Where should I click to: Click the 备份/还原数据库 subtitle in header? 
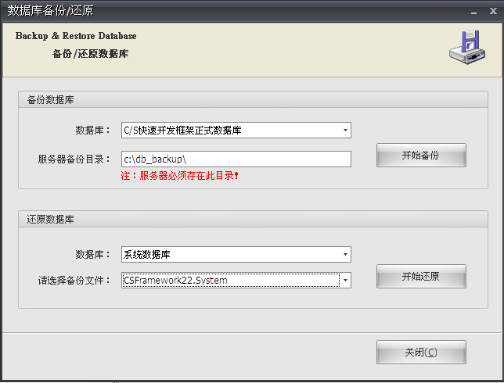coord(90,54)
